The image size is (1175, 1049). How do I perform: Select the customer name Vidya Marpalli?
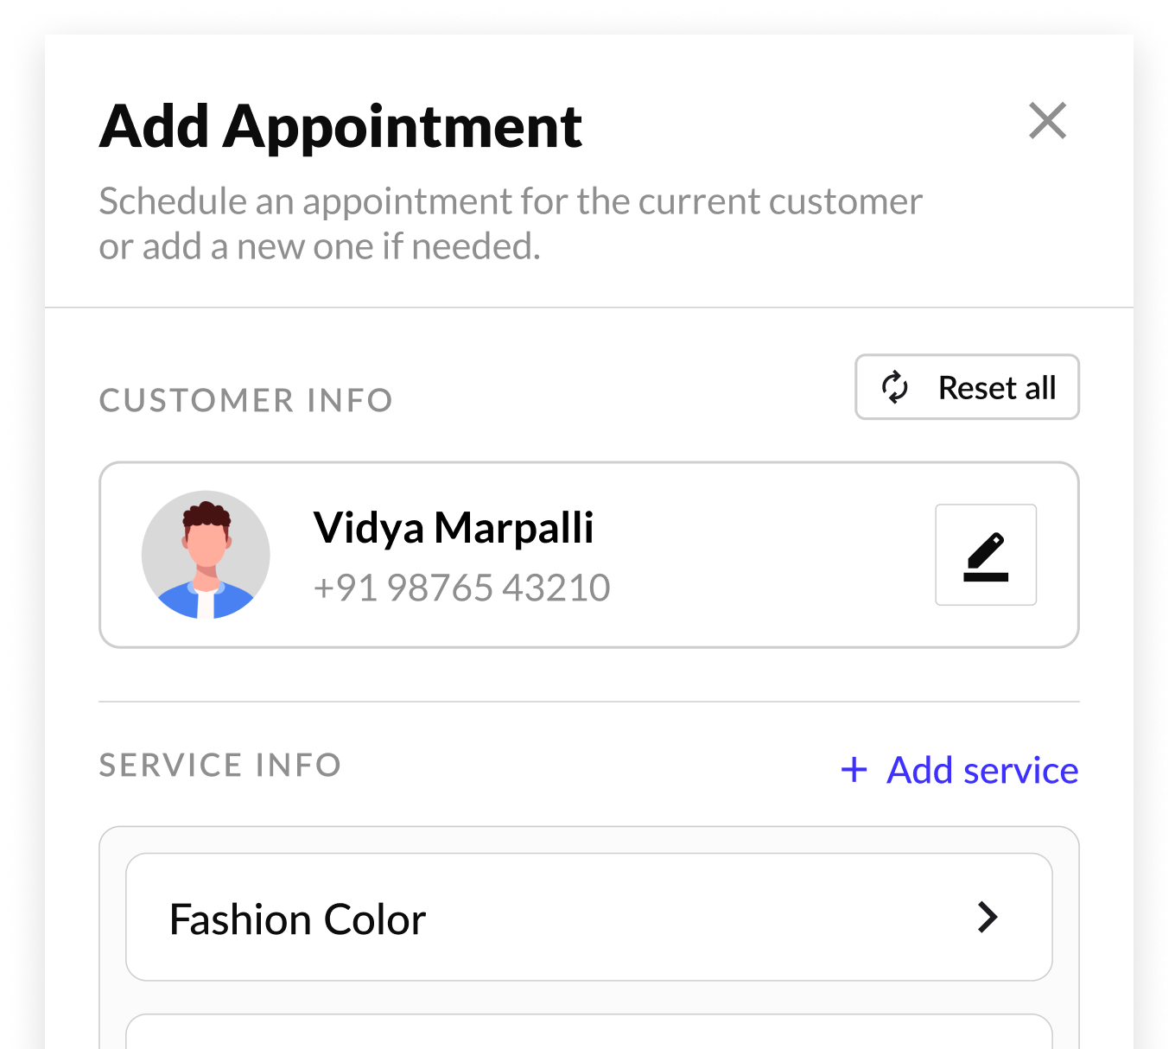(453, 528)
